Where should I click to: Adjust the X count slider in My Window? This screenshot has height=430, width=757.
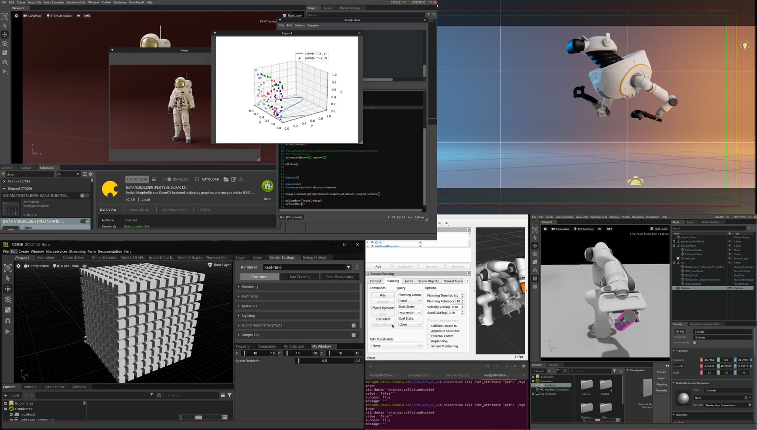258,354
